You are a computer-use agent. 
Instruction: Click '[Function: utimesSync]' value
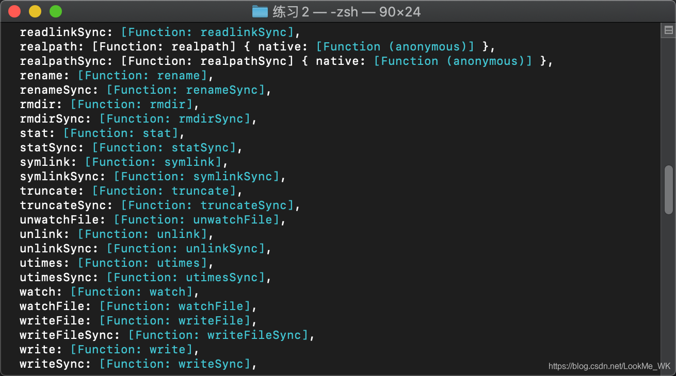186,278
